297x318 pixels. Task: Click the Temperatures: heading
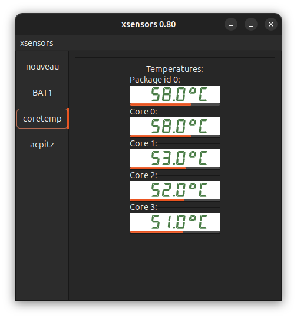pyautogui.click(x=174, y=69)
